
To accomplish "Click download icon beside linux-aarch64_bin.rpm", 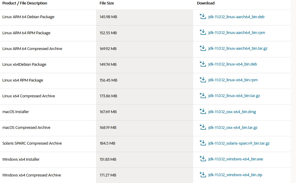I will click(x=203, y=32).
